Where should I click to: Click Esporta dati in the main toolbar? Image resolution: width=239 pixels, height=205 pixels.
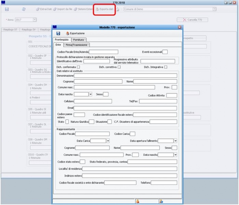(105, 9)
